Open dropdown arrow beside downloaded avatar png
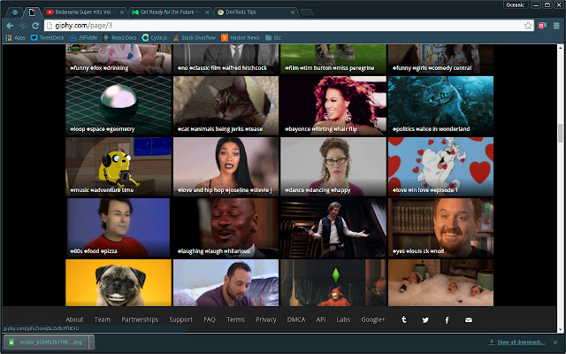This screenshot has height=354, width=566. point(91,342)
